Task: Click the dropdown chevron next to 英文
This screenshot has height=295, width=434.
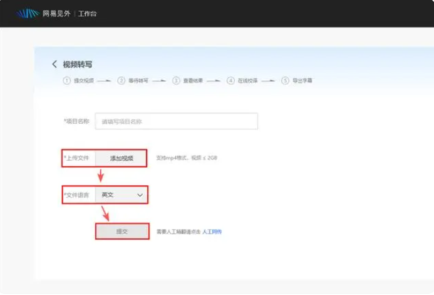Action: (x=140, y=195)
